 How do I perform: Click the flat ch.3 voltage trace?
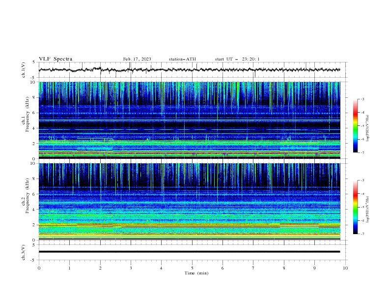pos(189,252)
